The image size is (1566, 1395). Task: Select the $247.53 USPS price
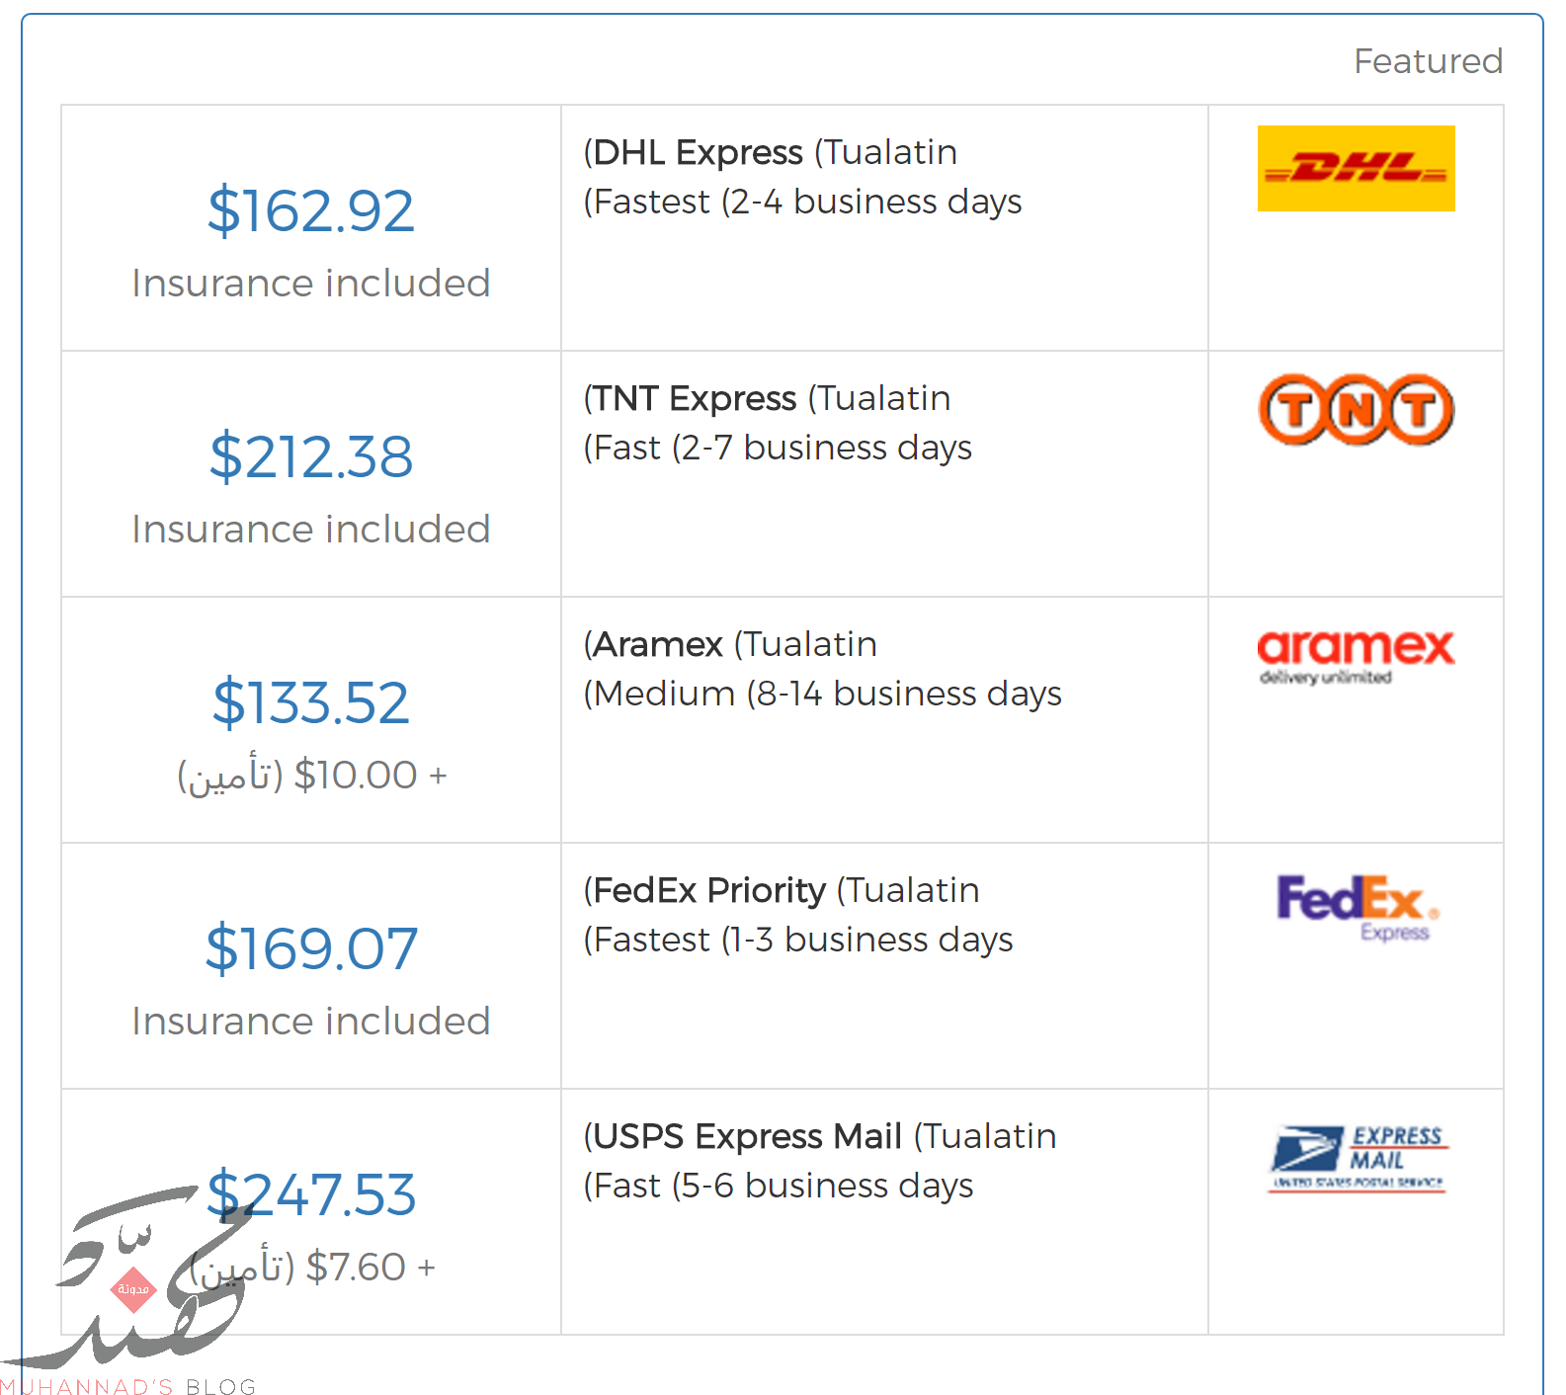coord(311,1194)
